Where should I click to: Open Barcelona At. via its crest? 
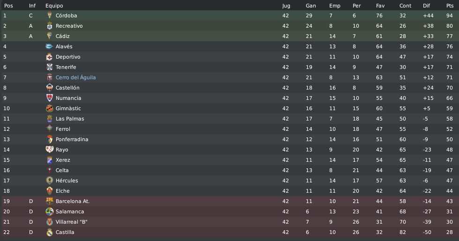point(50,201)
